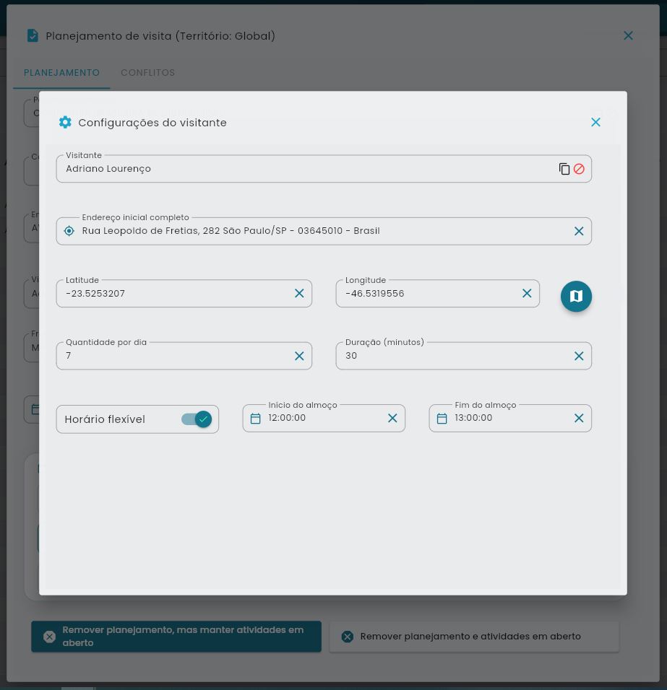Click Remover planejamento, mas manter atividades em aberto
This screenshot has width=667, height=690.
[x=176, y=636]
